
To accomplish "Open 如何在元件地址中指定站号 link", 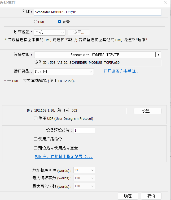I will click(64, 156).
